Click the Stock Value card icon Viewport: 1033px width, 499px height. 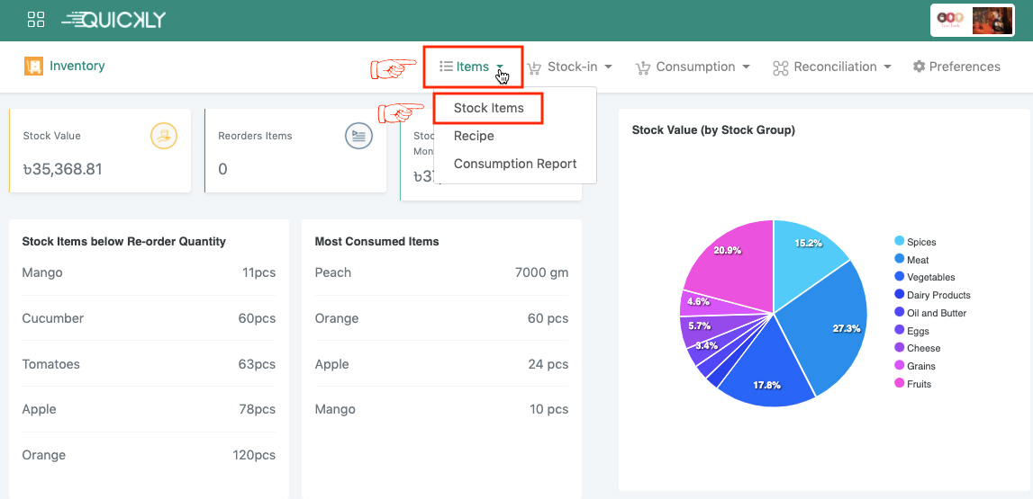pos(164,136)
